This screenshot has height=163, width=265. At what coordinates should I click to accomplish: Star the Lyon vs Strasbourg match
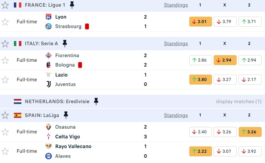(5, 22)
